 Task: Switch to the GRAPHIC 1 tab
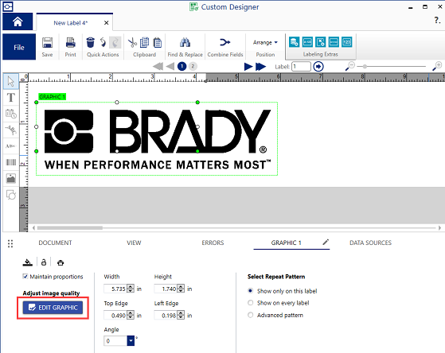tap(286, 242)
